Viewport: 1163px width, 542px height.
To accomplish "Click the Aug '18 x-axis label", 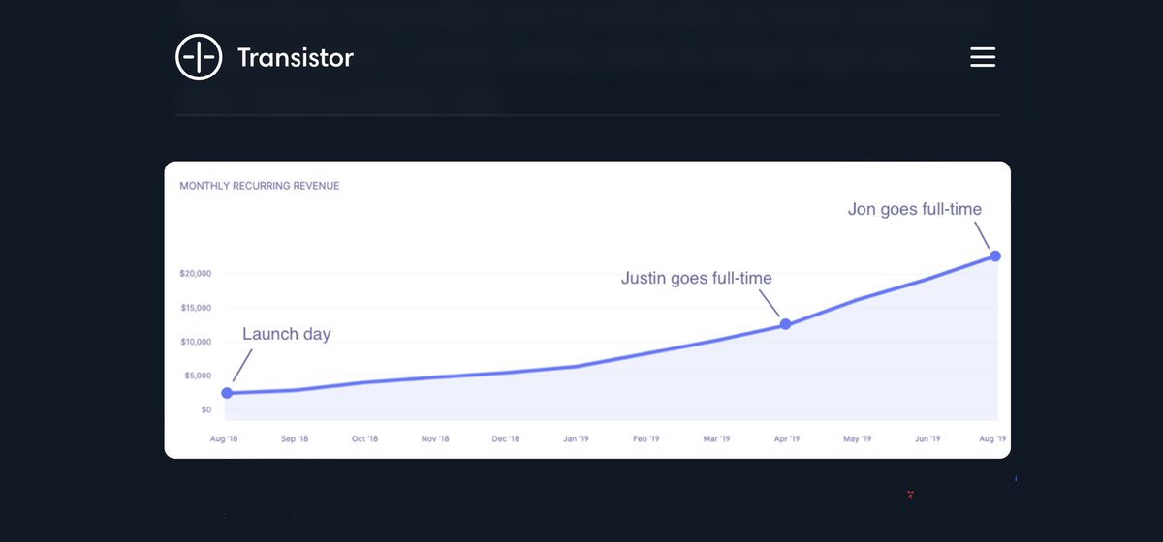I will click(225, 439).
